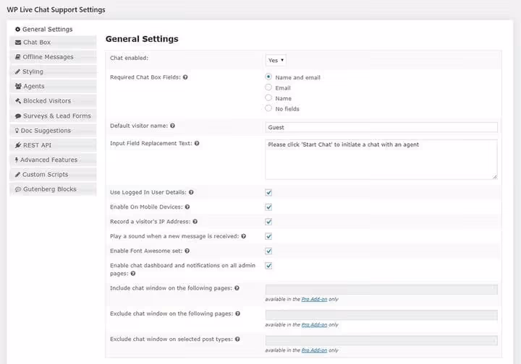The width and height of the screenshot is (521, 364).
Task: Click the textarea resize handle corner
Action: 495,177
